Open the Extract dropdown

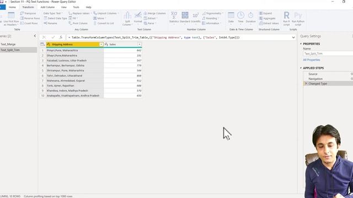point(151,18)
